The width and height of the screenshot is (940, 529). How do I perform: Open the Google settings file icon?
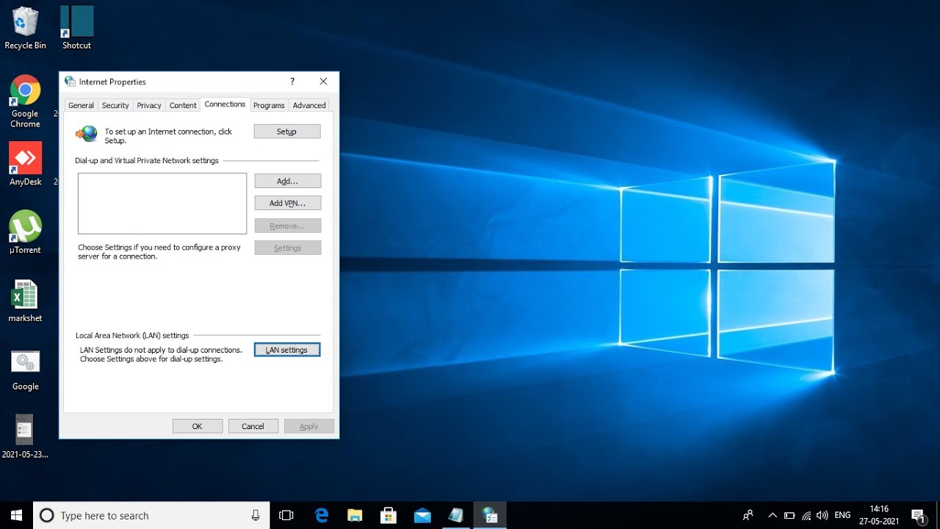[x=25, y=369]
